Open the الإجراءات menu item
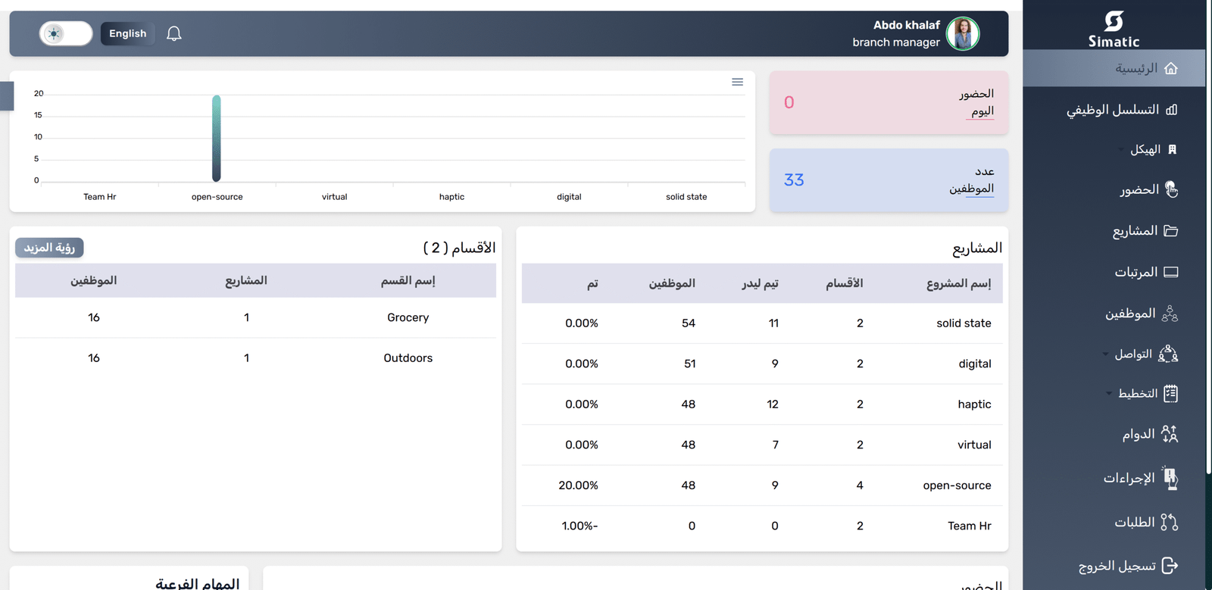The height and width of the screenshot is (590, 1212). tap(1129, 478)
